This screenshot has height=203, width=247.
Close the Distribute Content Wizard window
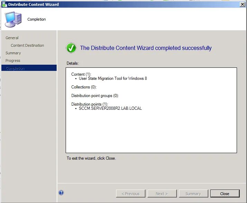click(243, 4)
